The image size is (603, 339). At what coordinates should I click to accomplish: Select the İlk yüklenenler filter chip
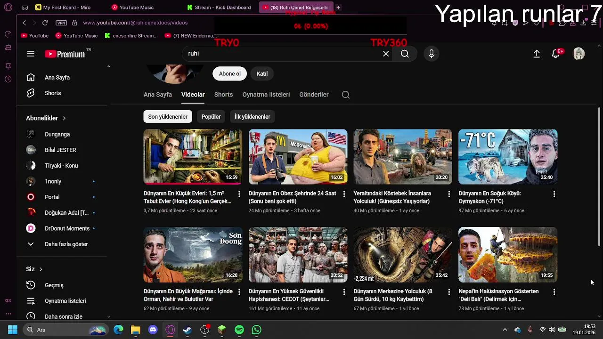[253, 117]
